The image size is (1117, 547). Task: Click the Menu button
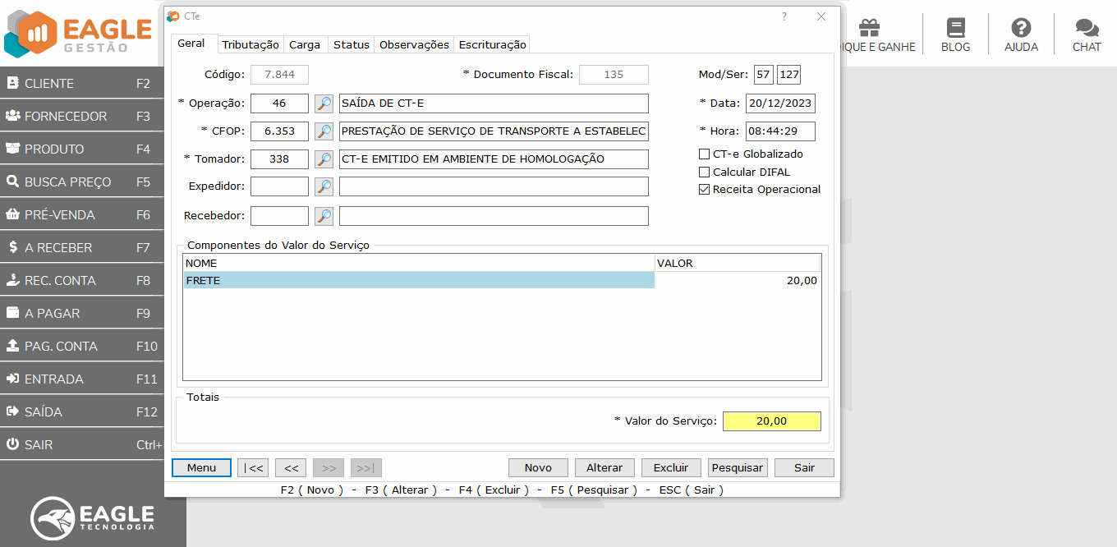[x=201, y=467]
